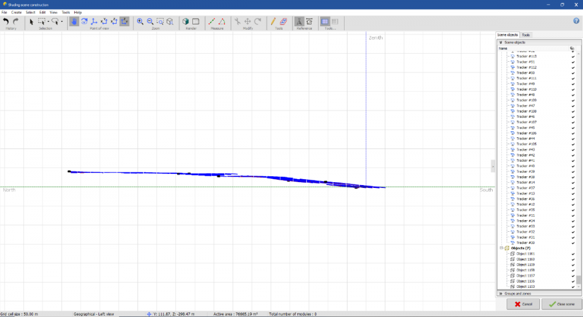
Task: Select the measure distance tool
Action: point(212,22)
